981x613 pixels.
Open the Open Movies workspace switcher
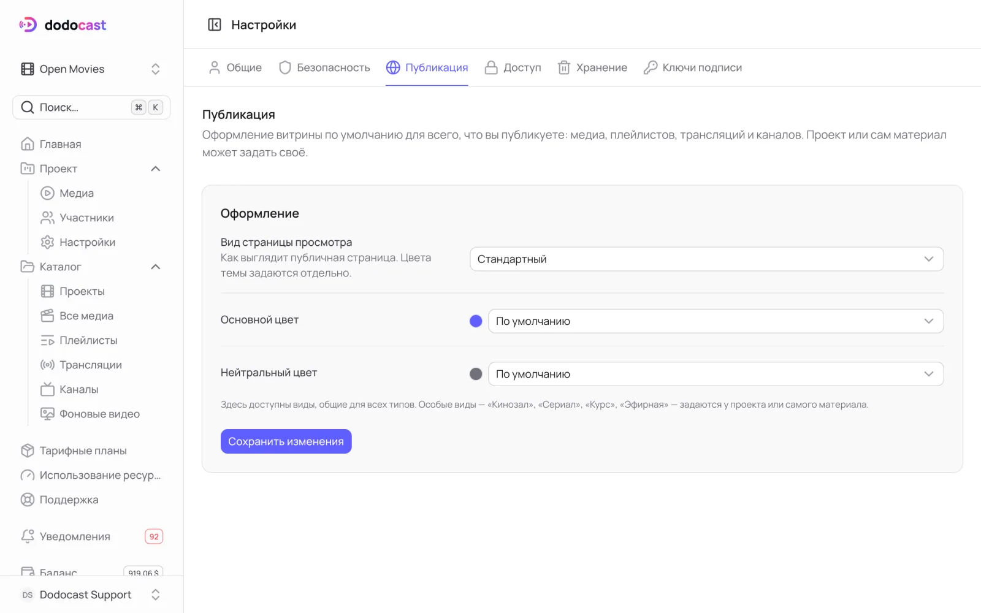coord(91,69)
